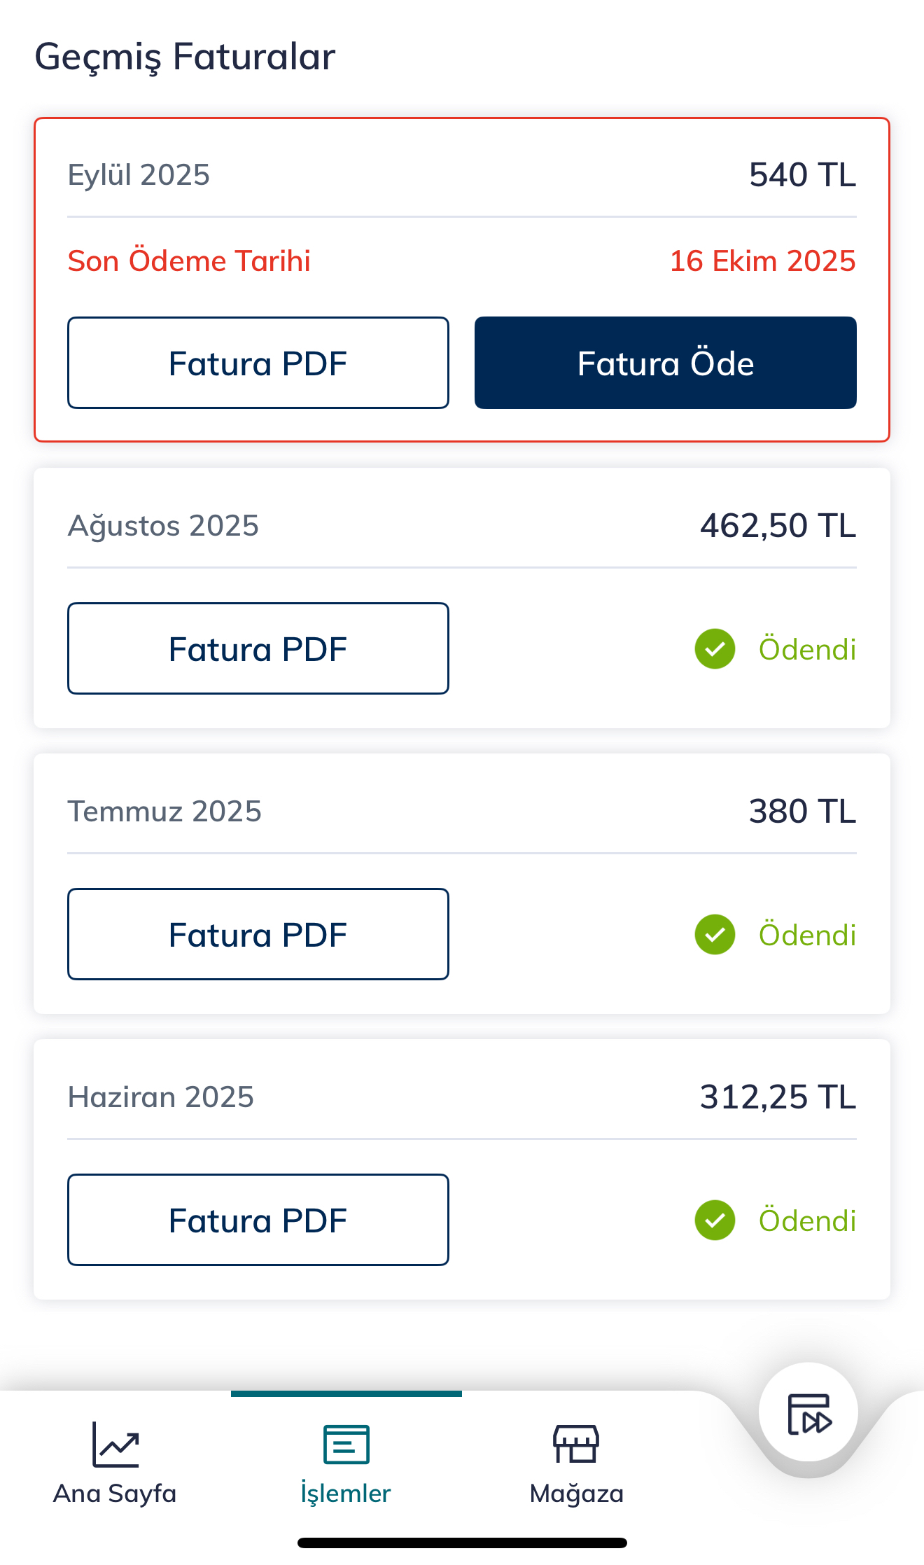
Task: Pay the Eylül 2025 bill
Action: pyautogui.click(x=665, y=363)
